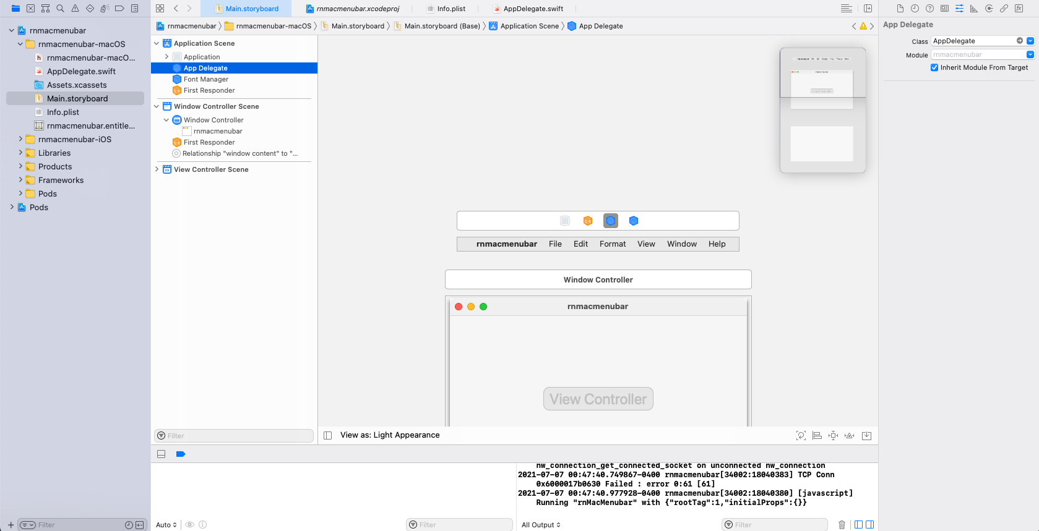Screen dimensions: 1039x531
Task: Expand the Frameworks group
Action: [x=20, y=180]
